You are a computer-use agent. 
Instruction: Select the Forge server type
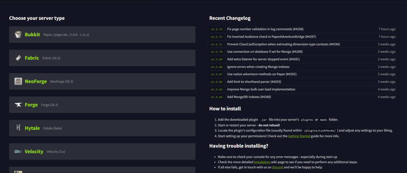[102, 105]
